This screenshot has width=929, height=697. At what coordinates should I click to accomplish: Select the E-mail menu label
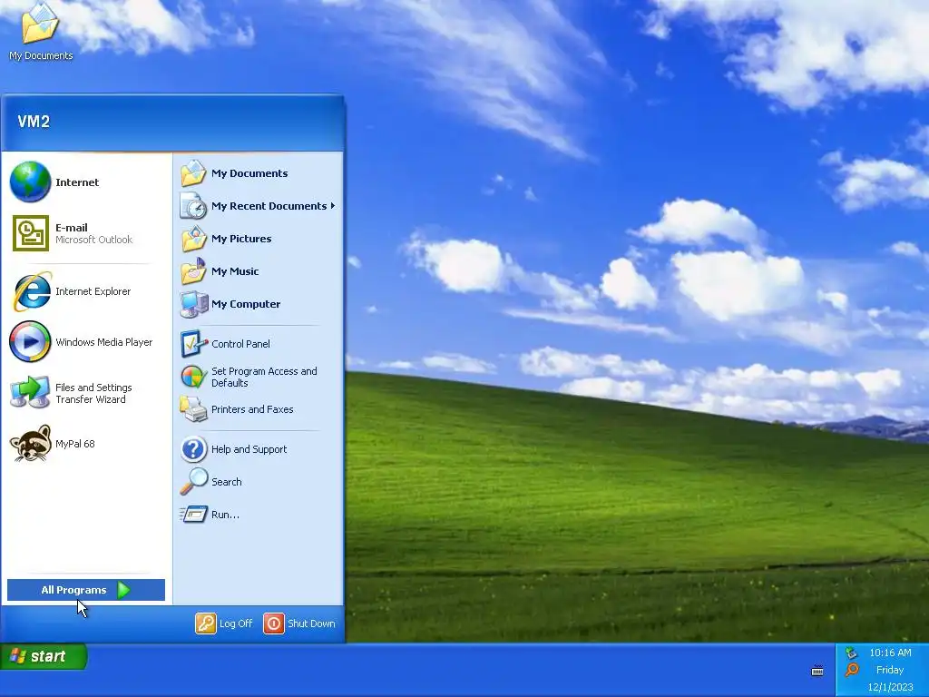tap(71, 228)
